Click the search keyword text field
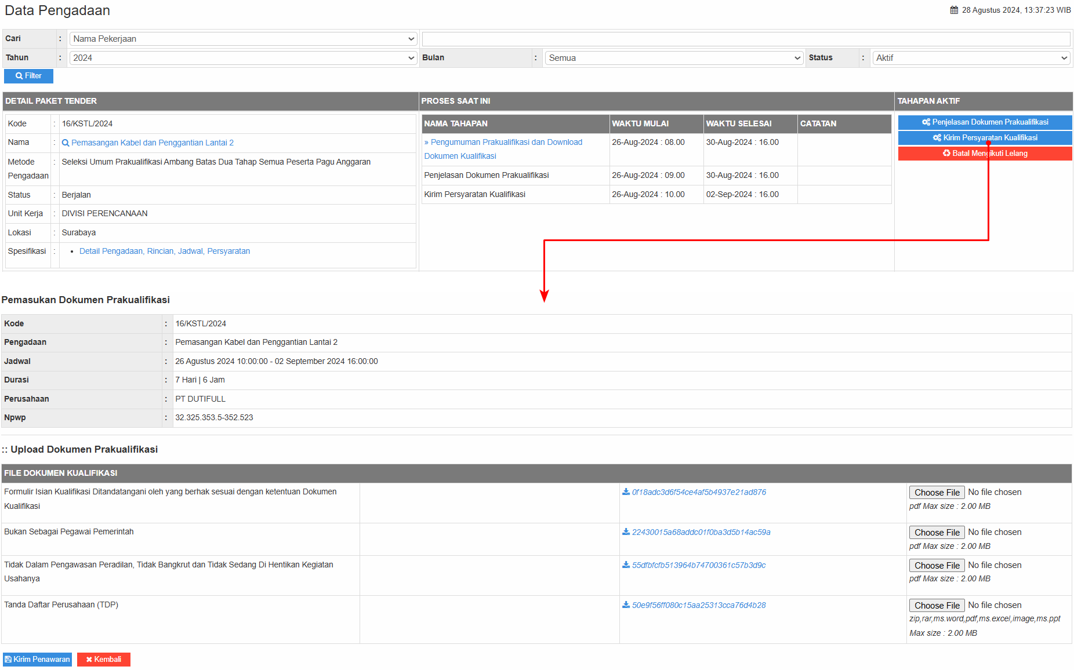The width and height of the screenshot is (1074, 670). pyautogui.click(x=746, y=39)
